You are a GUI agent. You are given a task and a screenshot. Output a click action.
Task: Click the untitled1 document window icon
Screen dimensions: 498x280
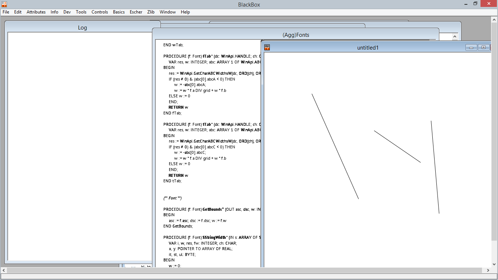(x=267, y=47)
